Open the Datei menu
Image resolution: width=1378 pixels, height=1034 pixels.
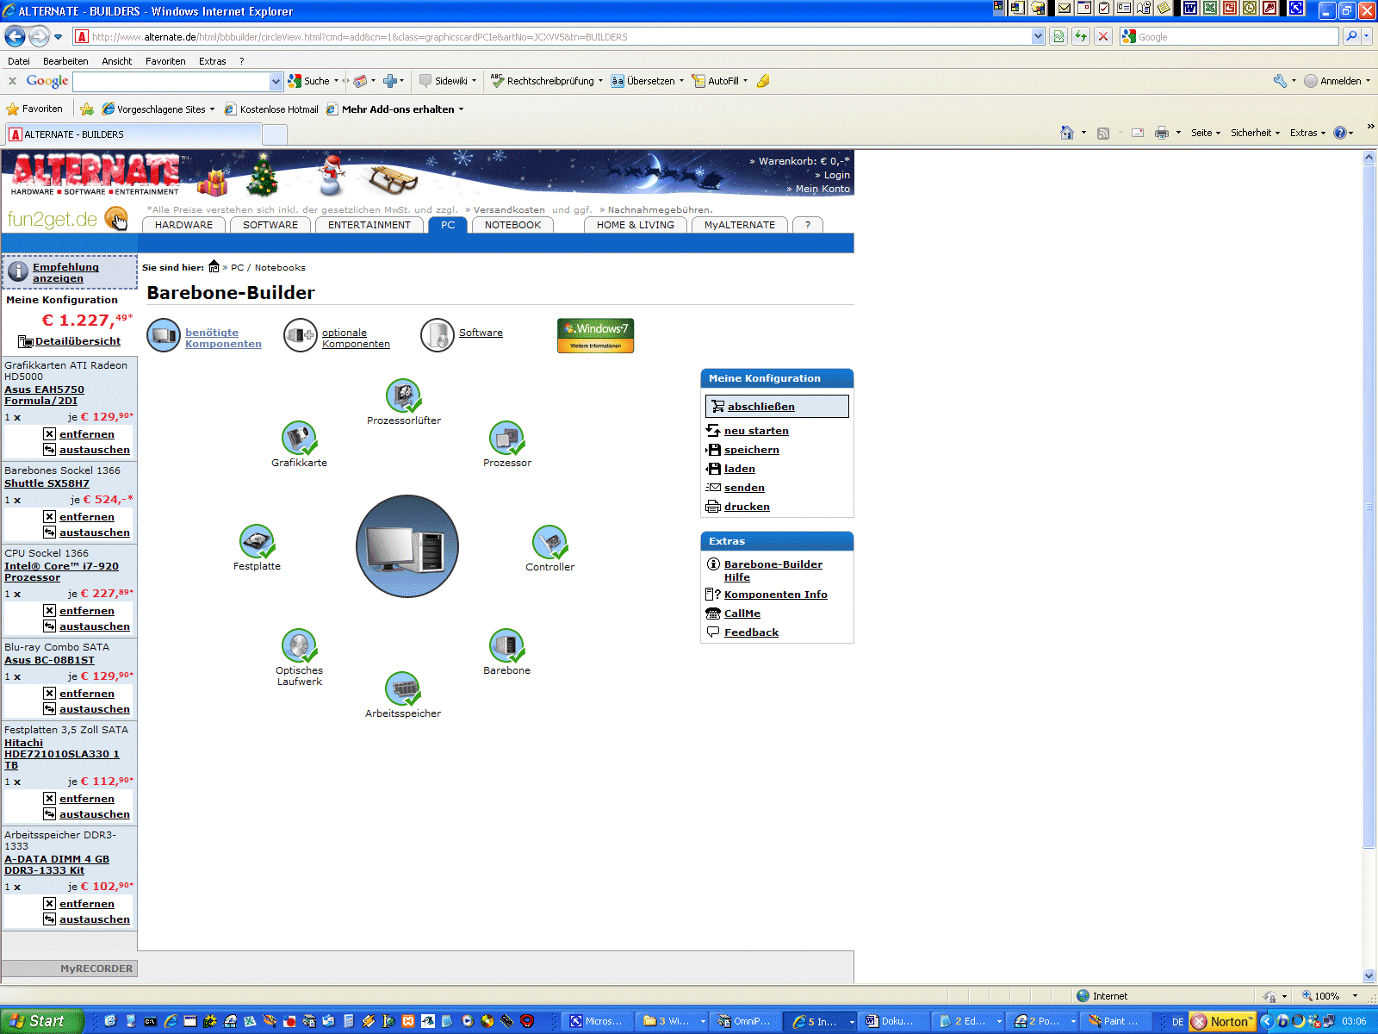[19, 61]
